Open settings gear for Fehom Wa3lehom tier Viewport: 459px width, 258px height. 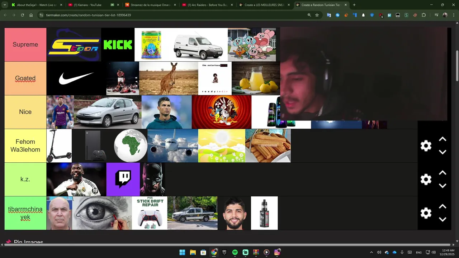[x=426, y=146]
